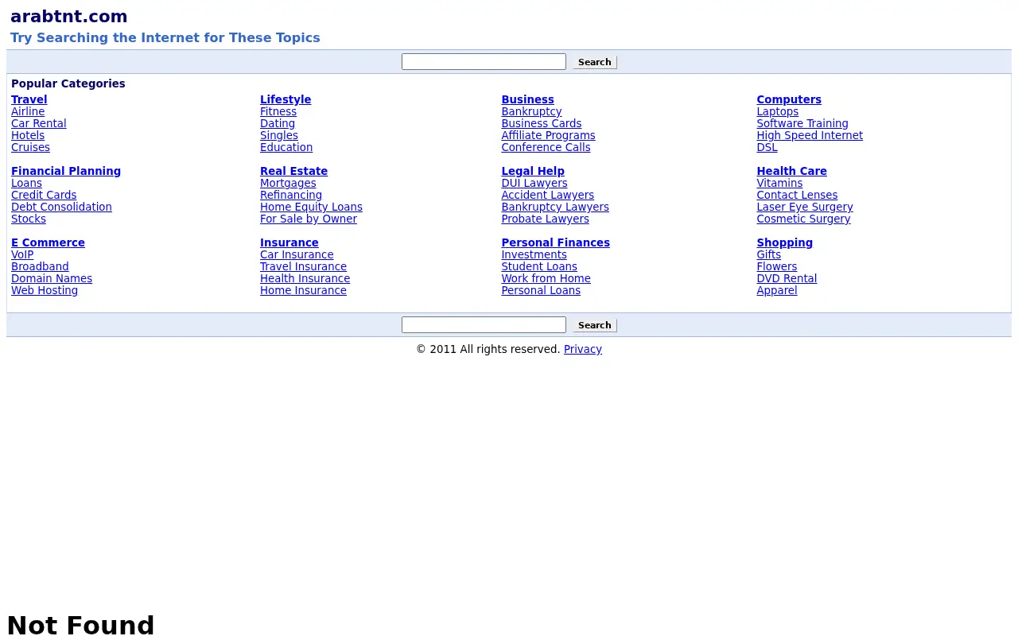Image resolution: width=1018 pixels, height=636 pixels.
Task: Select the Fitness link
Action: click(x=278, y=111)
